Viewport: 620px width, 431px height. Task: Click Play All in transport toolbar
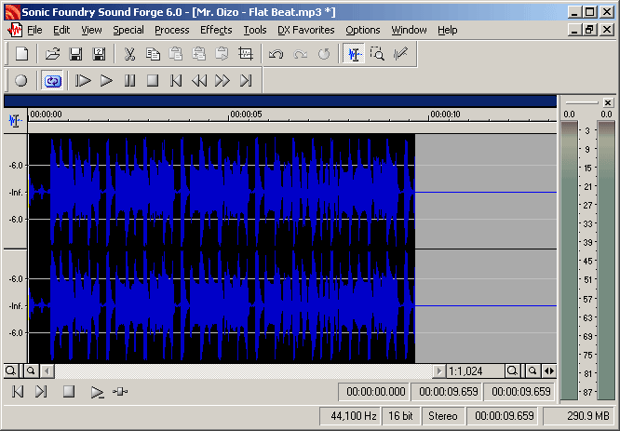tap(83, 81)
